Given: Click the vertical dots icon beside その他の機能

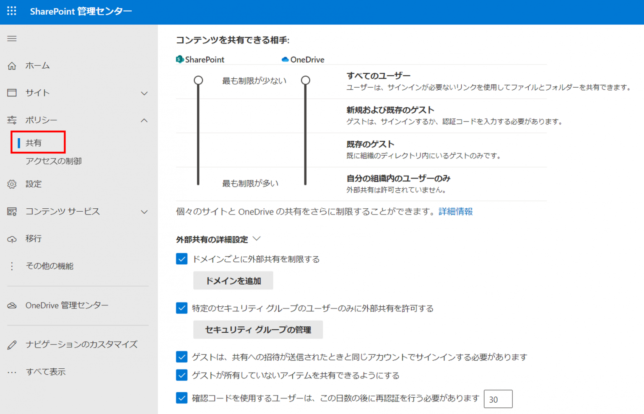Looking at the screenshot, I should tap(12, 266).
